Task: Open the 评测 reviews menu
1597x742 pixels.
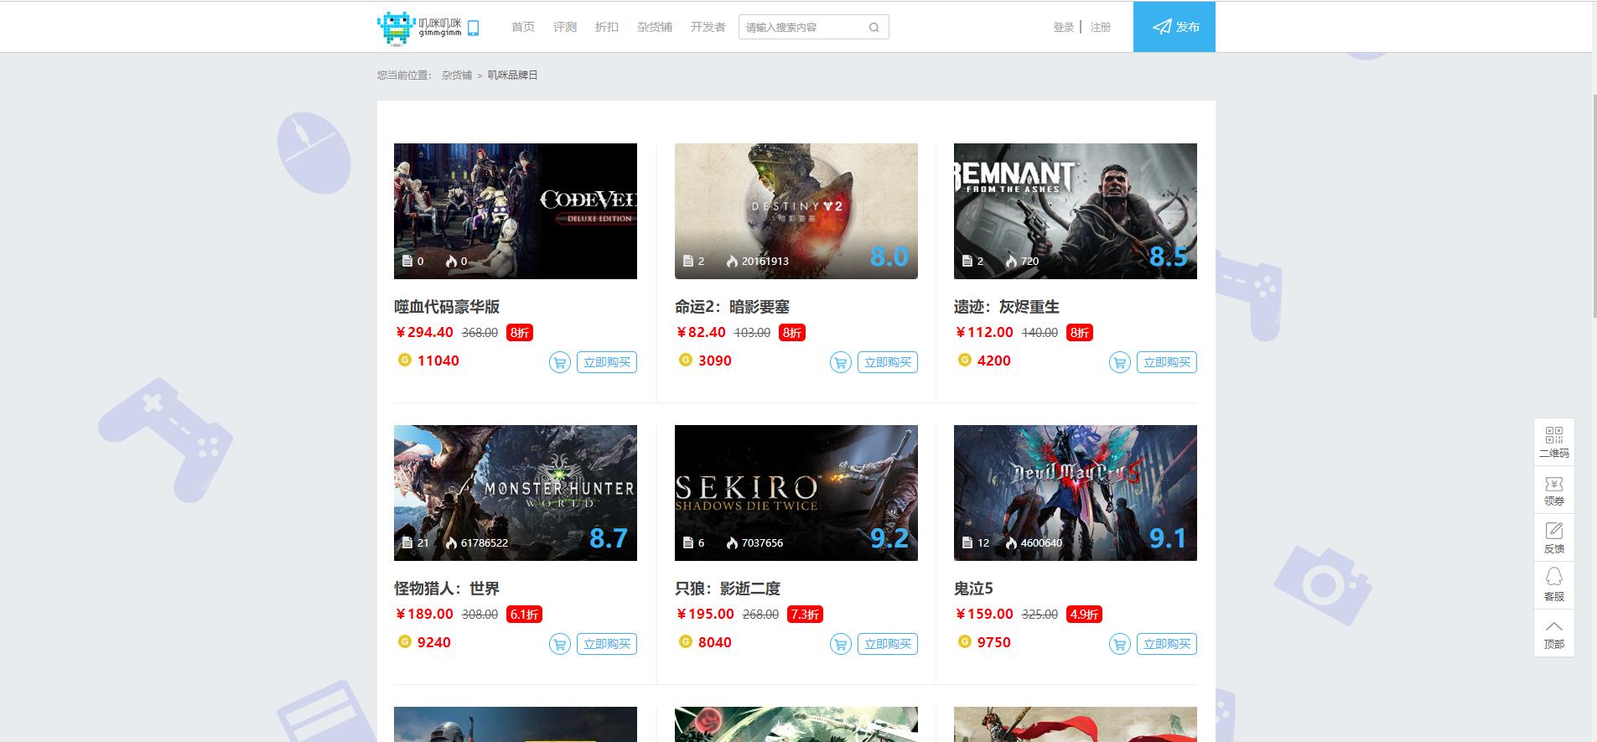Action: [565, 27]
